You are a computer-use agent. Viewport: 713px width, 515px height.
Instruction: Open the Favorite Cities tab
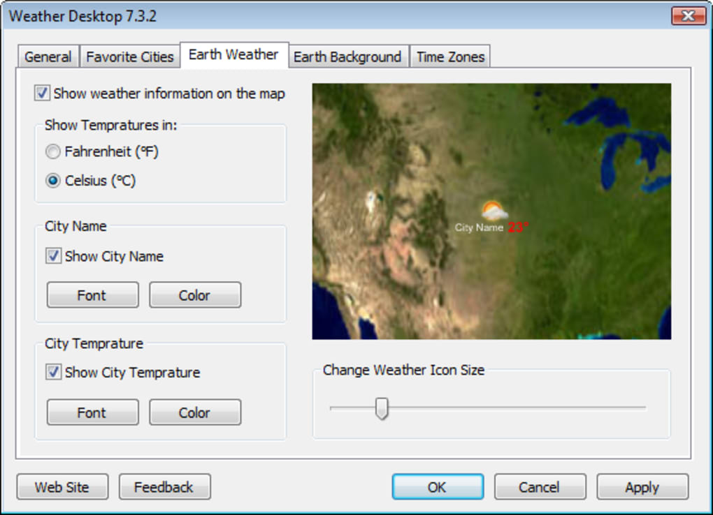click(129, 57)
